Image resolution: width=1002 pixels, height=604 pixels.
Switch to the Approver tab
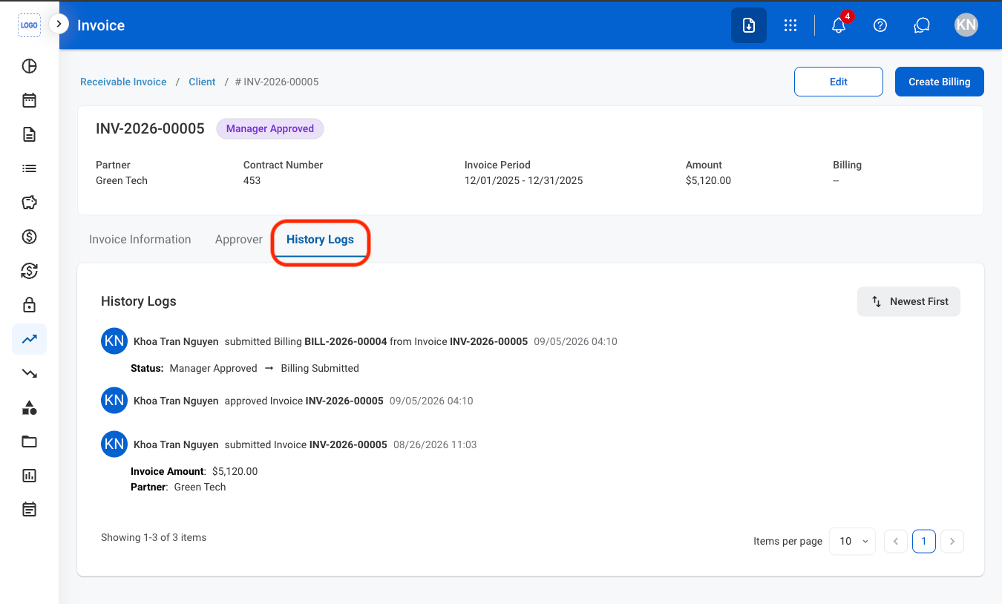point(239,240)
